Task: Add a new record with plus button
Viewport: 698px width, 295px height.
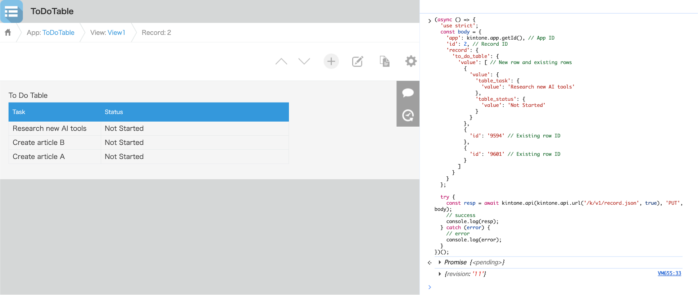Action: coord(331,62)
